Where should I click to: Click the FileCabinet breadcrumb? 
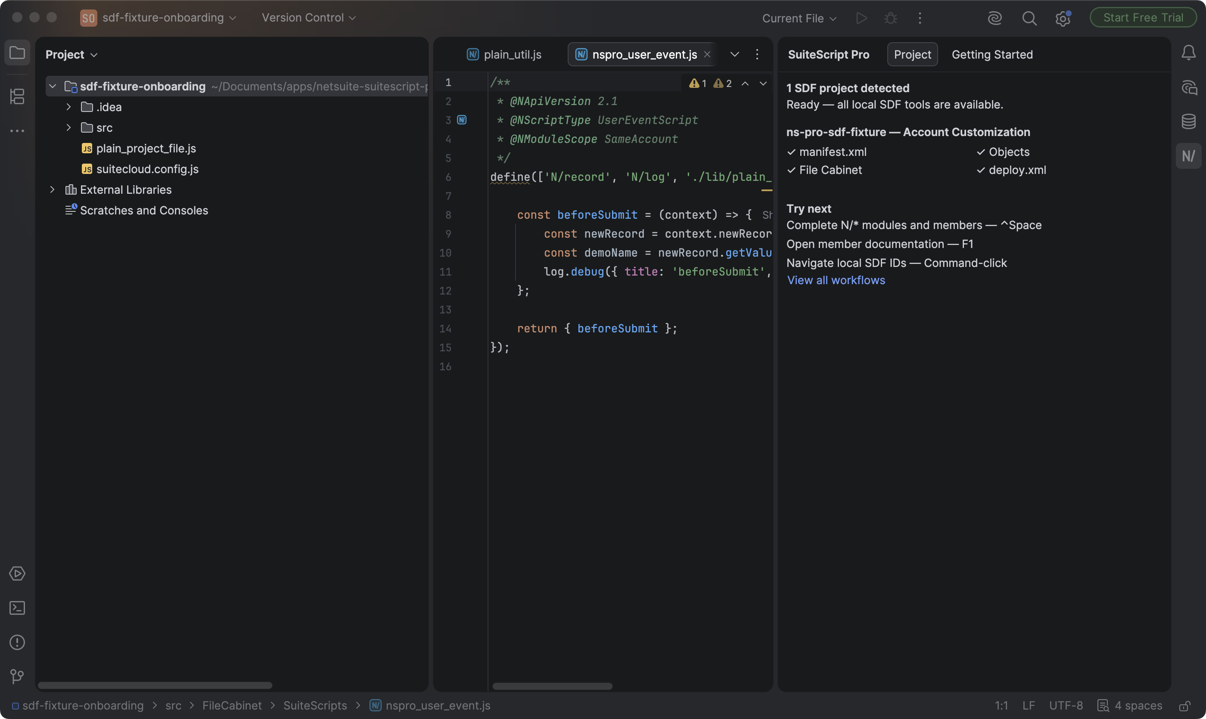(232, 705)
